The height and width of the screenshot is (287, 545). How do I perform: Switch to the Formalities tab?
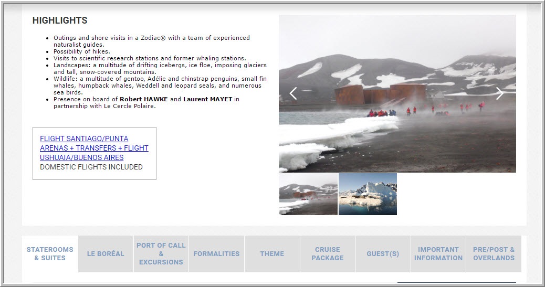[x=216, y=253]
